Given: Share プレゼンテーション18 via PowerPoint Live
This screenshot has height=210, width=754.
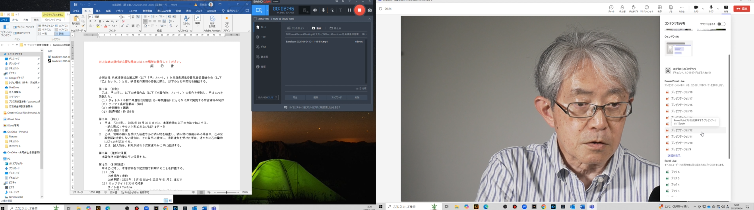Looking at the screenshot, I should point(696,92).
